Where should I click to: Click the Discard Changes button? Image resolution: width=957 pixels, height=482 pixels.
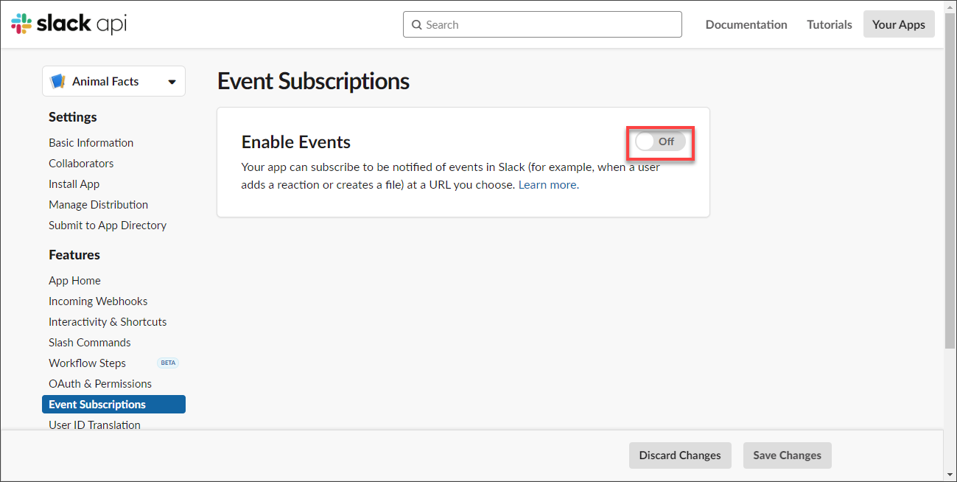[680, 455]
